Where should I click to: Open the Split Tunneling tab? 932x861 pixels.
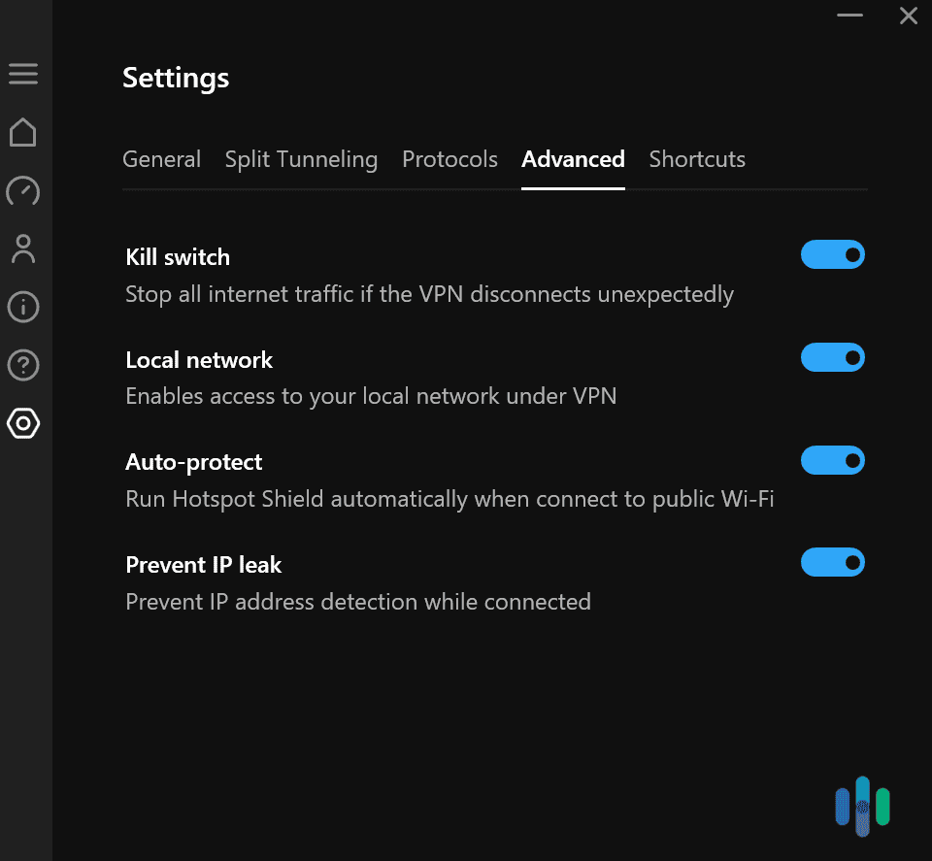[301, 159]
